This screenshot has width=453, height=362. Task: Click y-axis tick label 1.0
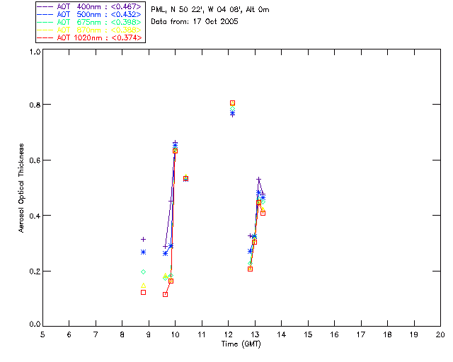coord(35,52)
